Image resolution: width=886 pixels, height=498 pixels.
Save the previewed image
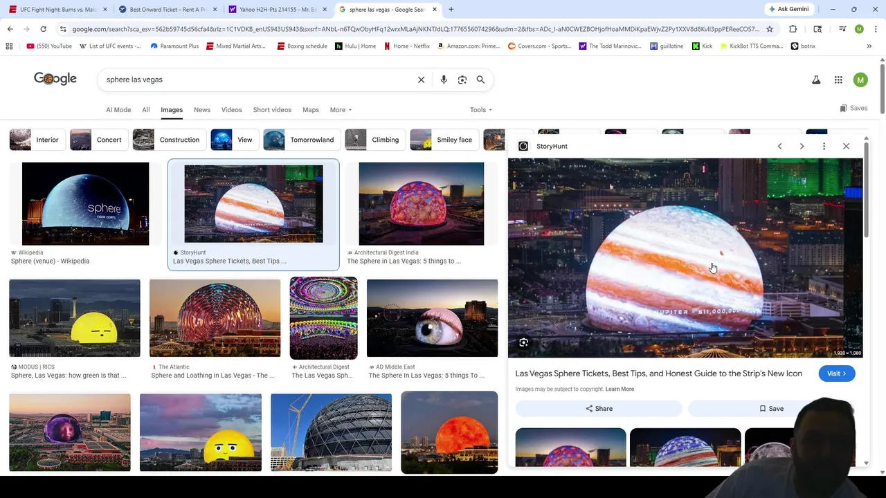[x=771, y=409]
